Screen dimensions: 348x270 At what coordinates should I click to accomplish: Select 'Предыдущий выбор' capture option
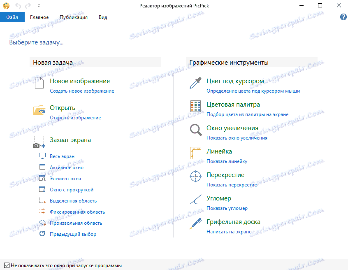coord(73,234)
